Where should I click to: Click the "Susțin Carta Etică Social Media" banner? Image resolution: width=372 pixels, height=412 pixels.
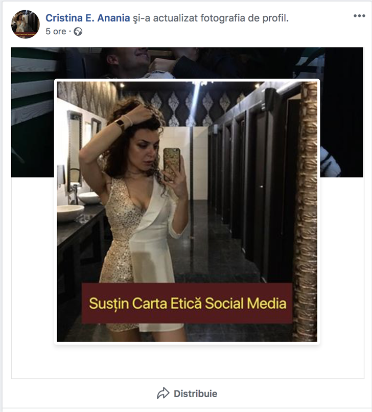click(187, 303)
